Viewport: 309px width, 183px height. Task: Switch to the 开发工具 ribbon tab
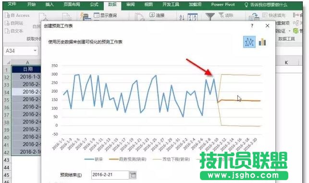(x=171, y=4)
